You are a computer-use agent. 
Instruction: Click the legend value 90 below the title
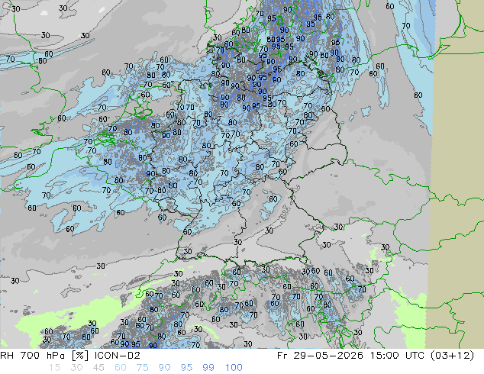pyautogui.click(x=164, y=368)
